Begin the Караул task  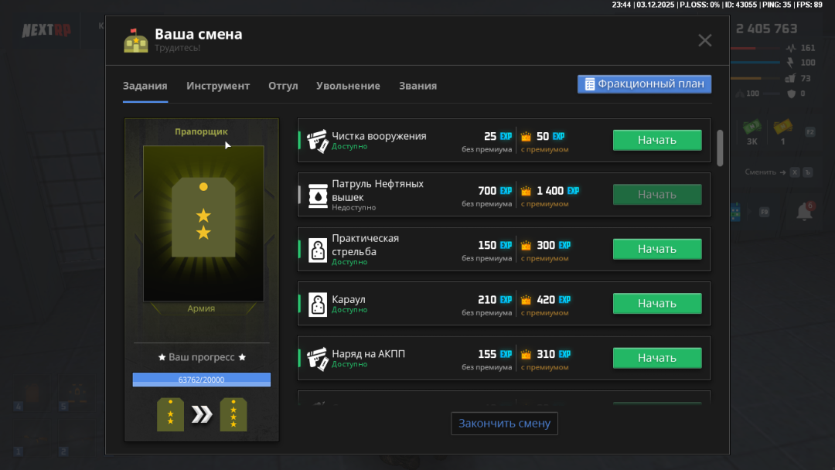657,304
